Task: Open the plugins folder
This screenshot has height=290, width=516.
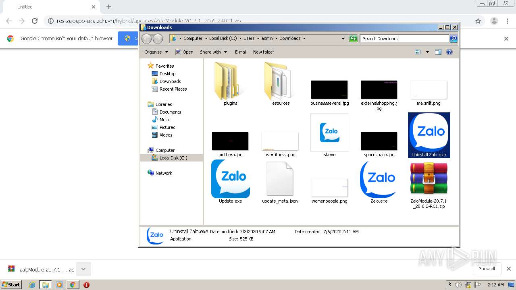Action: tap(230, 82)
